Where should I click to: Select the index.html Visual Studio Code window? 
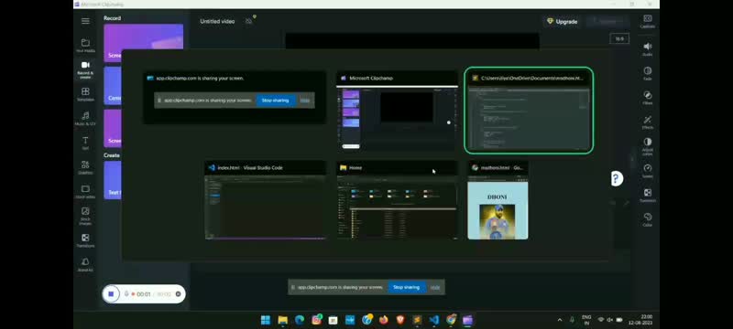pos(266,200)
